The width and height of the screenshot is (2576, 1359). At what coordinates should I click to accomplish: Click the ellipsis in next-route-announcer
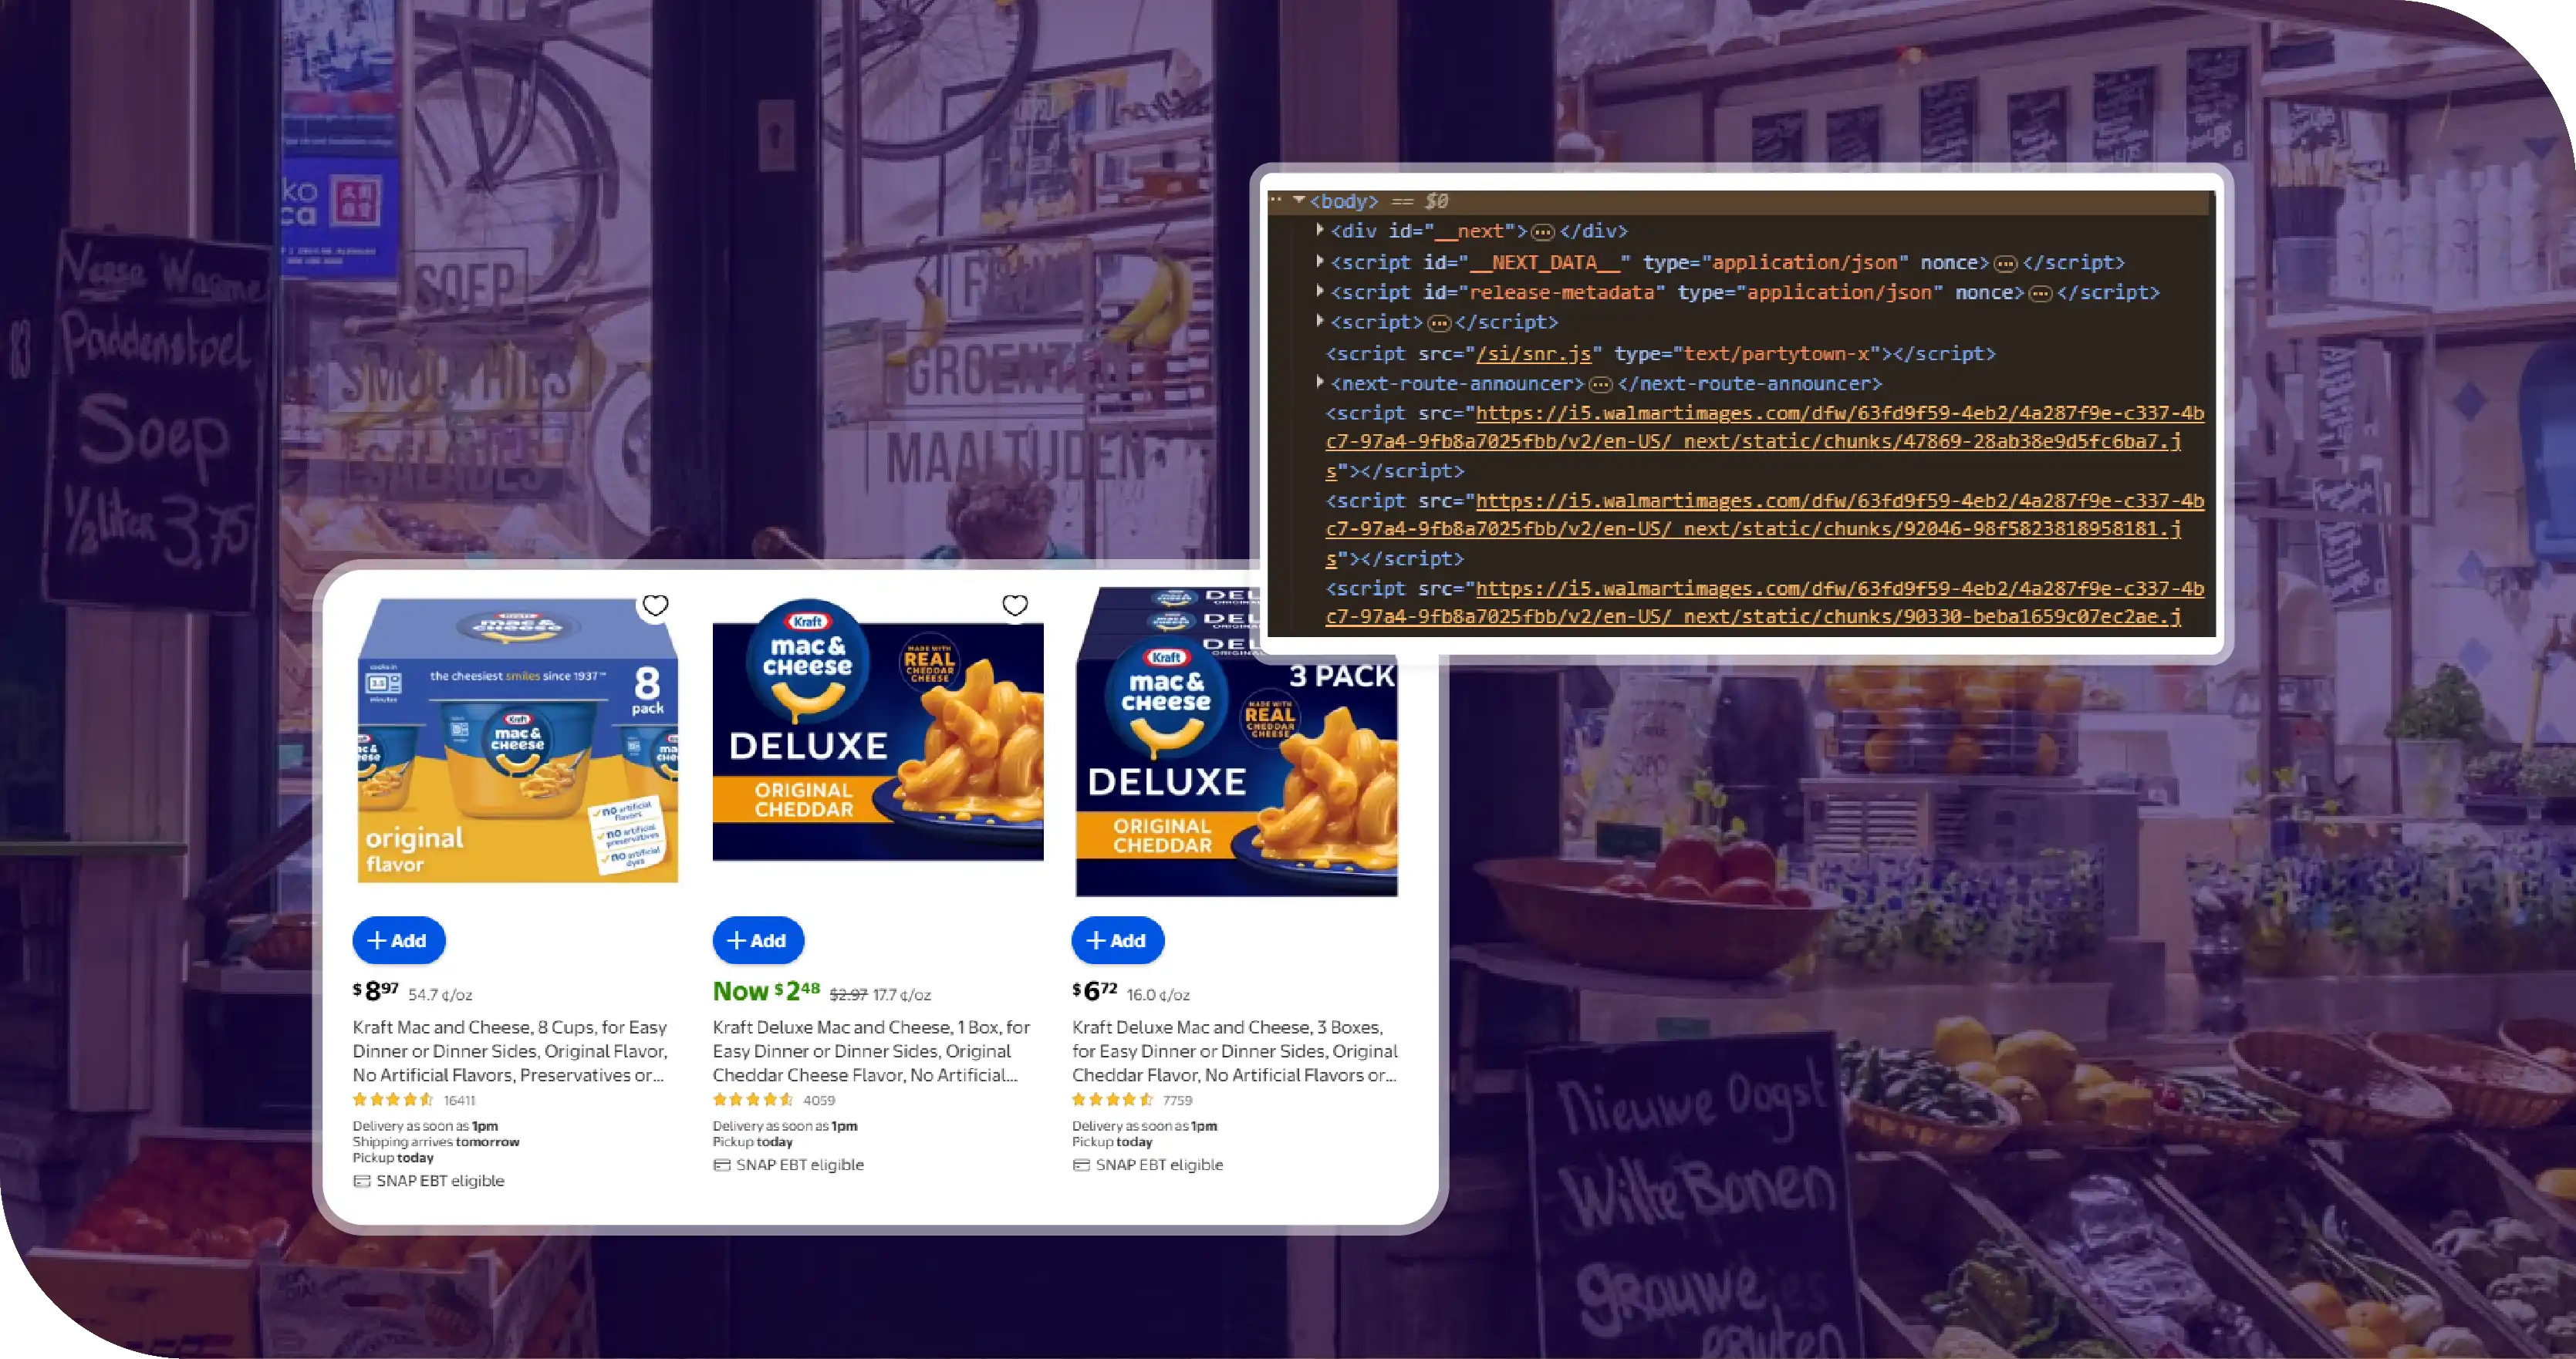coord(1600,385)
